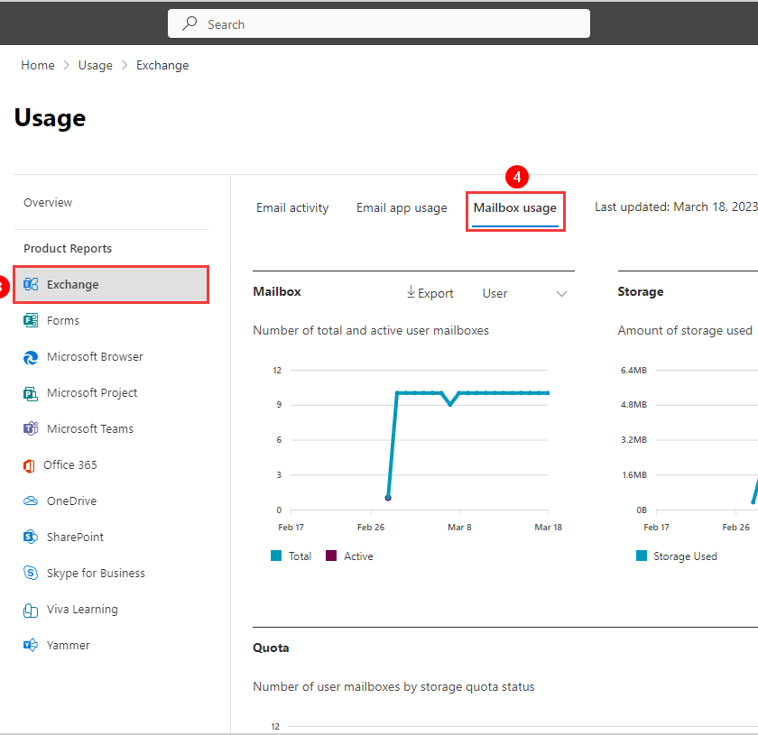Click 'Amount of storage used' description
Screen dimensions: 758x735
tap(685, 331)
